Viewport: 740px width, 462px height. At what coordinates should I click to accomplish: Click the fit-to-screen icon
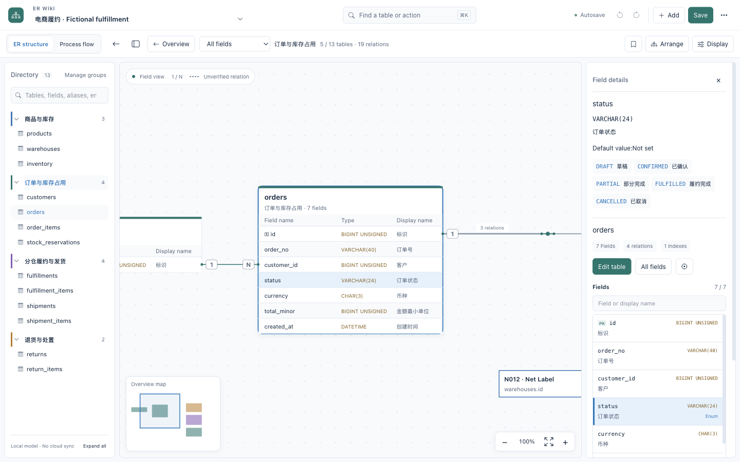(x=549, y=442)
